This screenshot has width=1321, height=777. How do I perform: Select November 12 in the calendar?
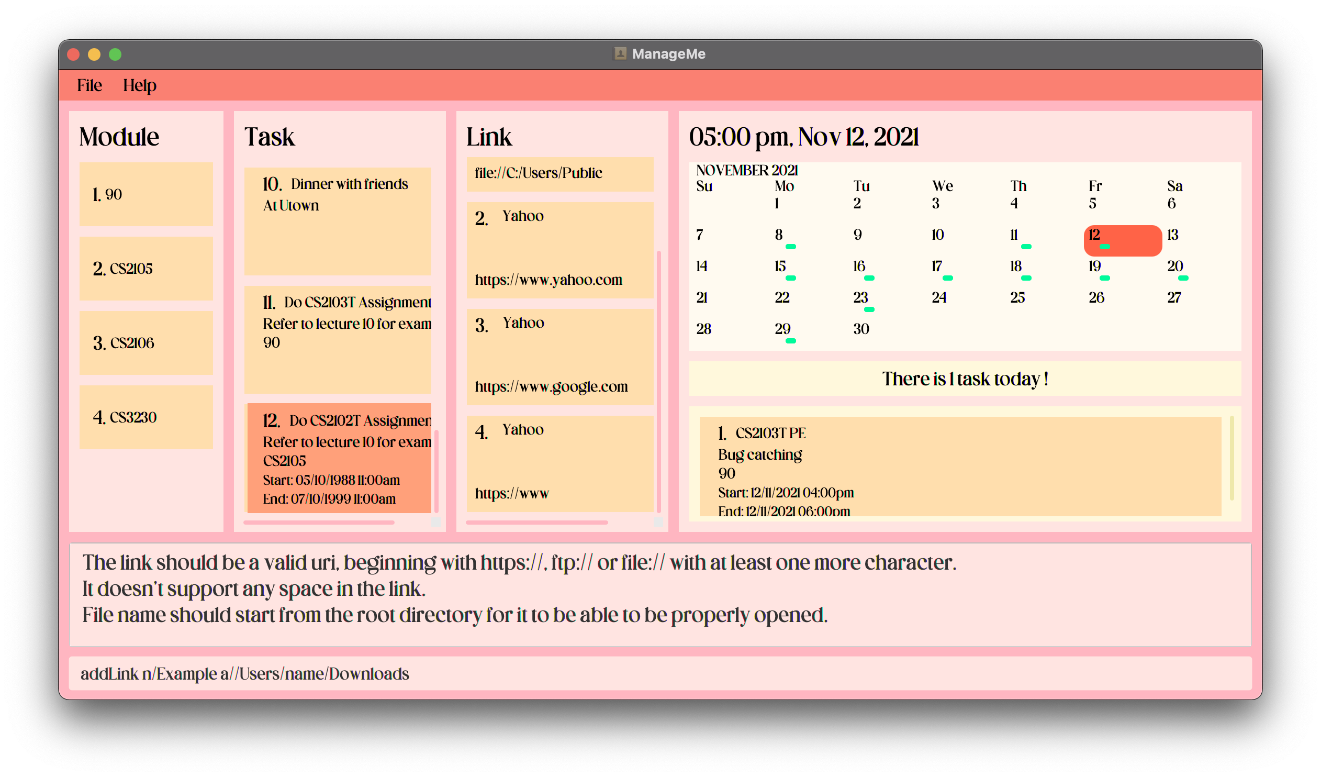coord(1122,240)
